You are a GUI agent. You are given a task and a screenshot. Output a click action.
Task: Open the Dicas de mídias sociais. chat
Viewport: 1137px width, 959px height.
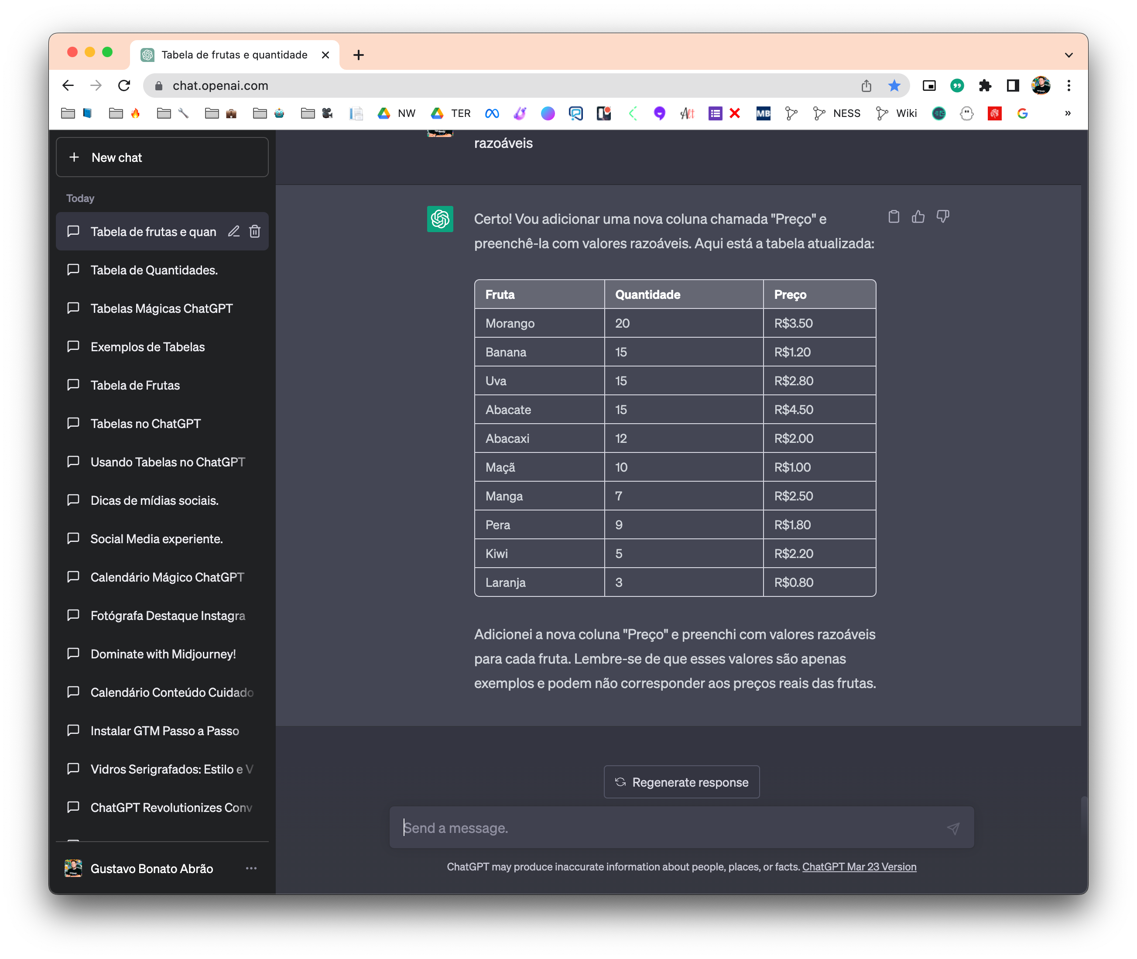pos(162,500)
